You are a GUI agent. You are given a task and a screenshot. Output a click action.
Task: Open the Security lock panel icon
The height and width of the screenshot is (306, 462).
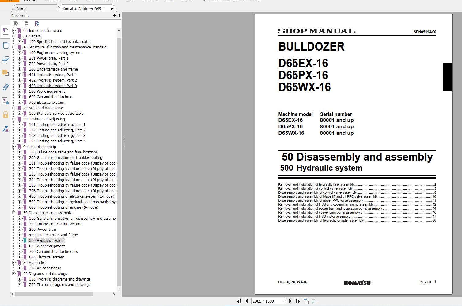(5, 115)
